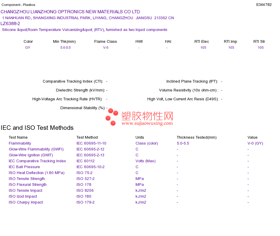This screenshot has height=236, width=280.
Task: Click ISO 75-2 test method
Action: 85,173
